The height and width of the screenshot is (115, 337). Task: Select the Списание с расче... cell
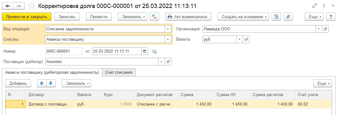pyautogui.click(x=156, y=104)
